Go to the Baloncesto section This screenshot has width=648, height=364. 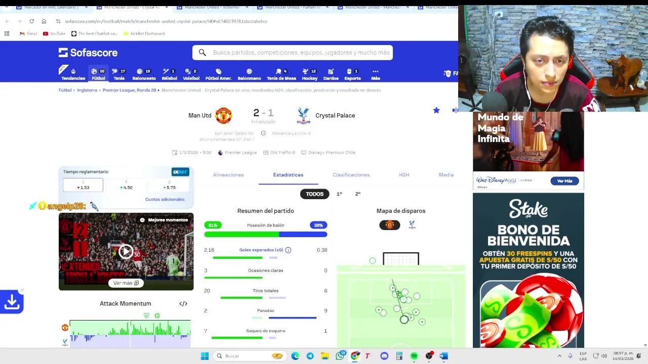coord(144,74)
